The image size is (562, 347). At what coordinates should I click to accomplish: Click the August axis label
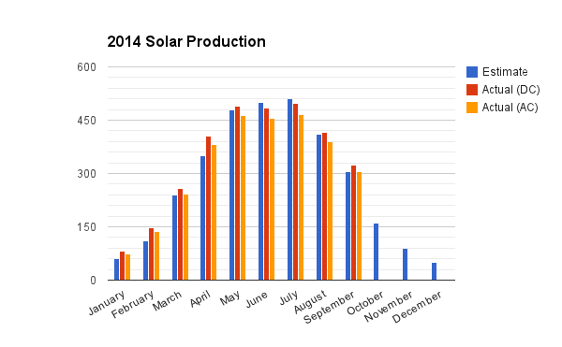(x=310, y=301)
